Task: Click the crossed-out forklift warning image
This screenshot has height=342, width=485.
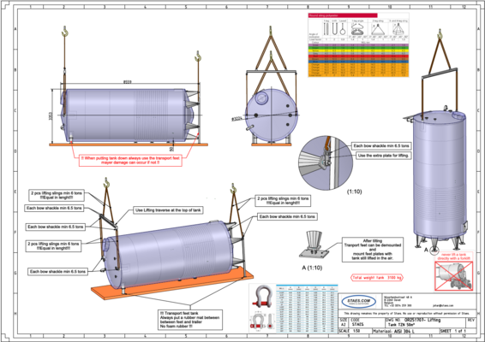Action: (x=454, y=275)
